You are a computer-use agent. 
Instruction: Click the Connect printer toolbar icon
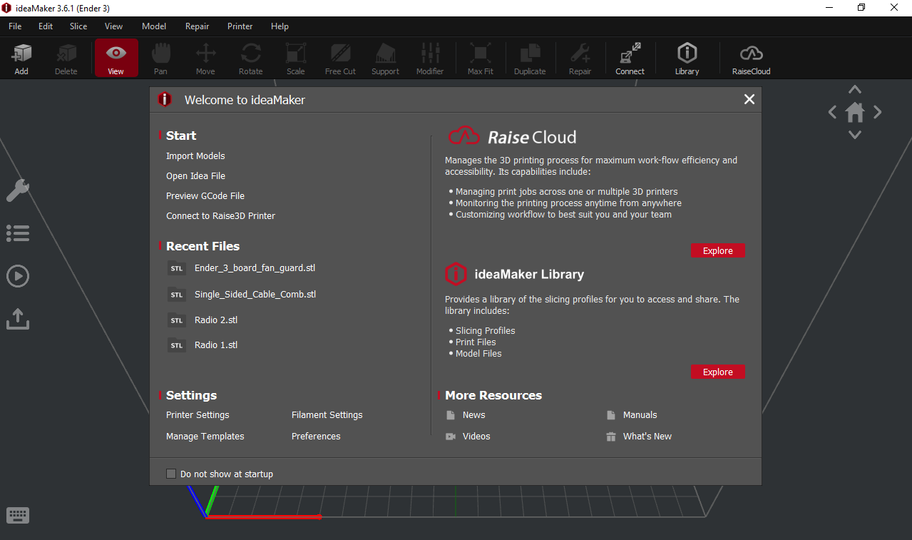(x=630, y=58)
